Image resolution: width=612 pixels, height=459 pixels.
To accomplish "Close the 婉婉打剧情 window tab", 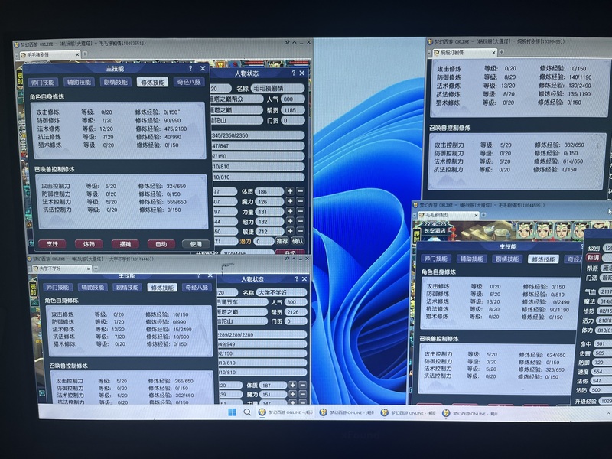I will tap(493, 52).
